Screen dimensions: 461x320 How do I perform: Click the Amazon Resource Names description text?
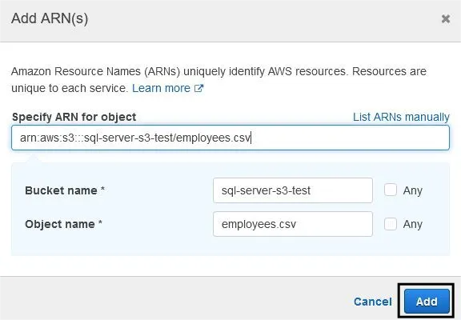point(218,80)
